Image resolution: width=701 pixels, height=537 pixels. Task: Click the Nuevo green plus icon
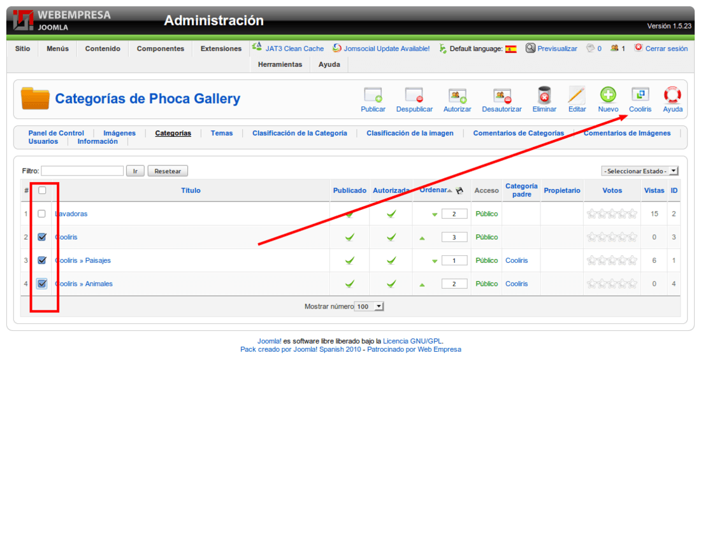point(608,95)
